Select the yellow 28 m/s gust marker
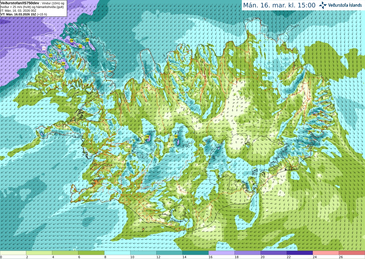This screenshot has width=365, height=259. [x=147, y=137]
